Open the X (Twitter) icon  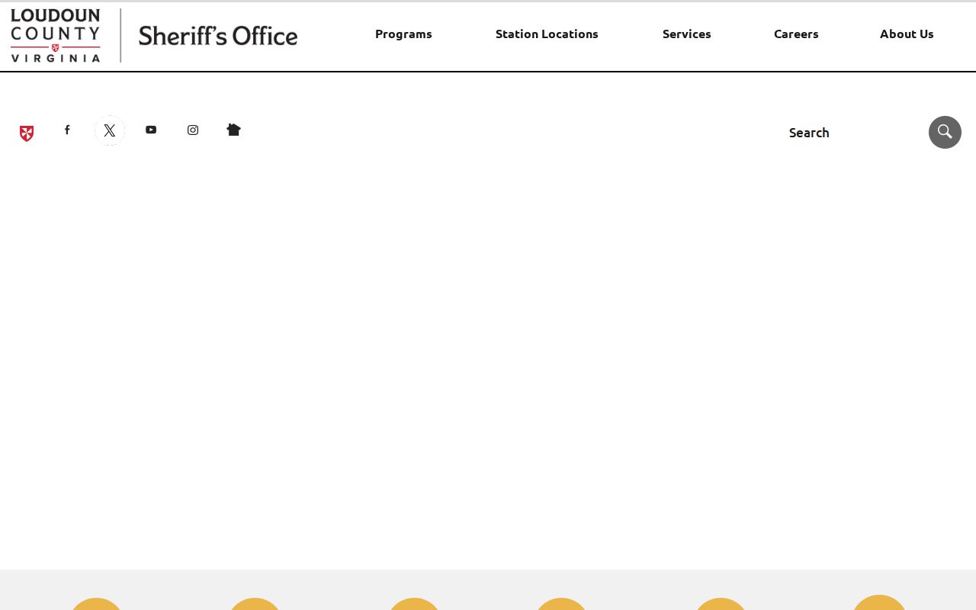(x=110, y=130)
